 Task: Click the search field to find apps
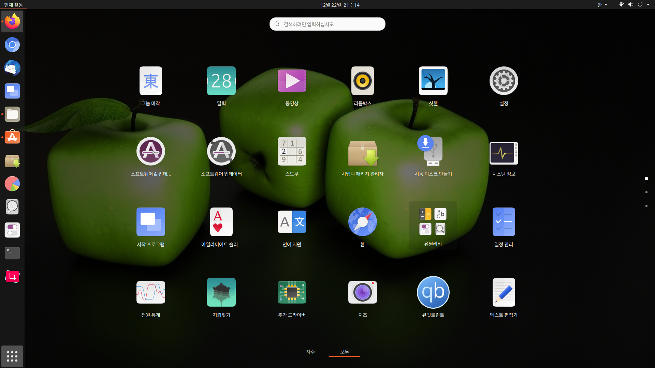click(327, 24)
